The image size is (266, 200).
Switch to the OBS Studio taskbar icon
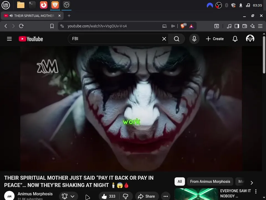[x=66, y=5]
